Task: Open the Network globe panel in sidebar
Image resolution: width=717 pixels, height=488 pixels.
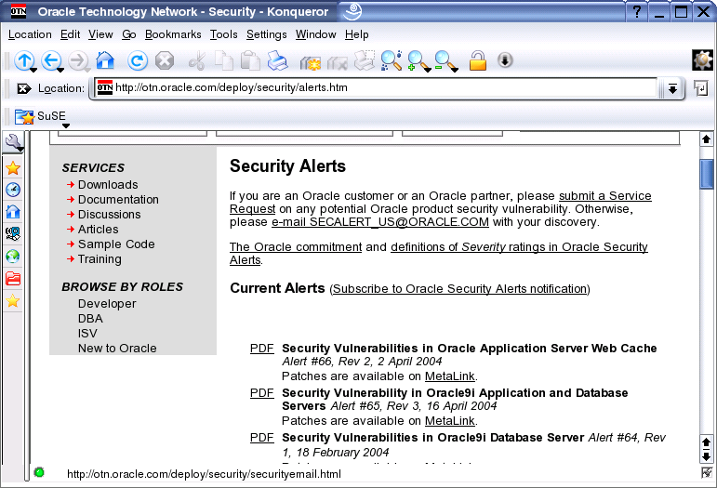Action: point(13,257)
